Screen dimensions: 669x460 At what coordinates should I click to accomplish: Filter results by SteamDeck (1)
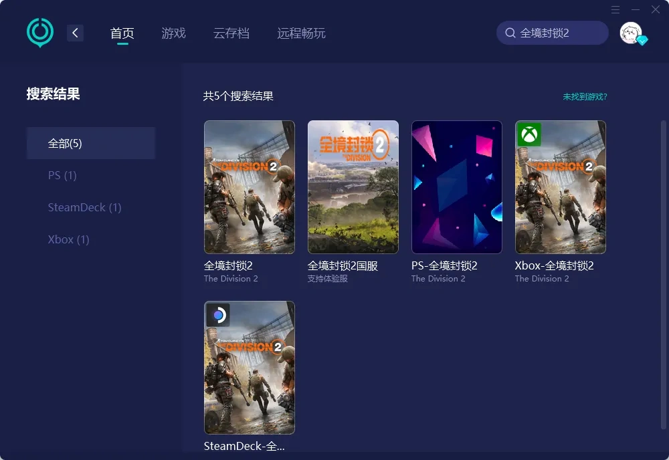pyautogui.click(x=84, y=207)
